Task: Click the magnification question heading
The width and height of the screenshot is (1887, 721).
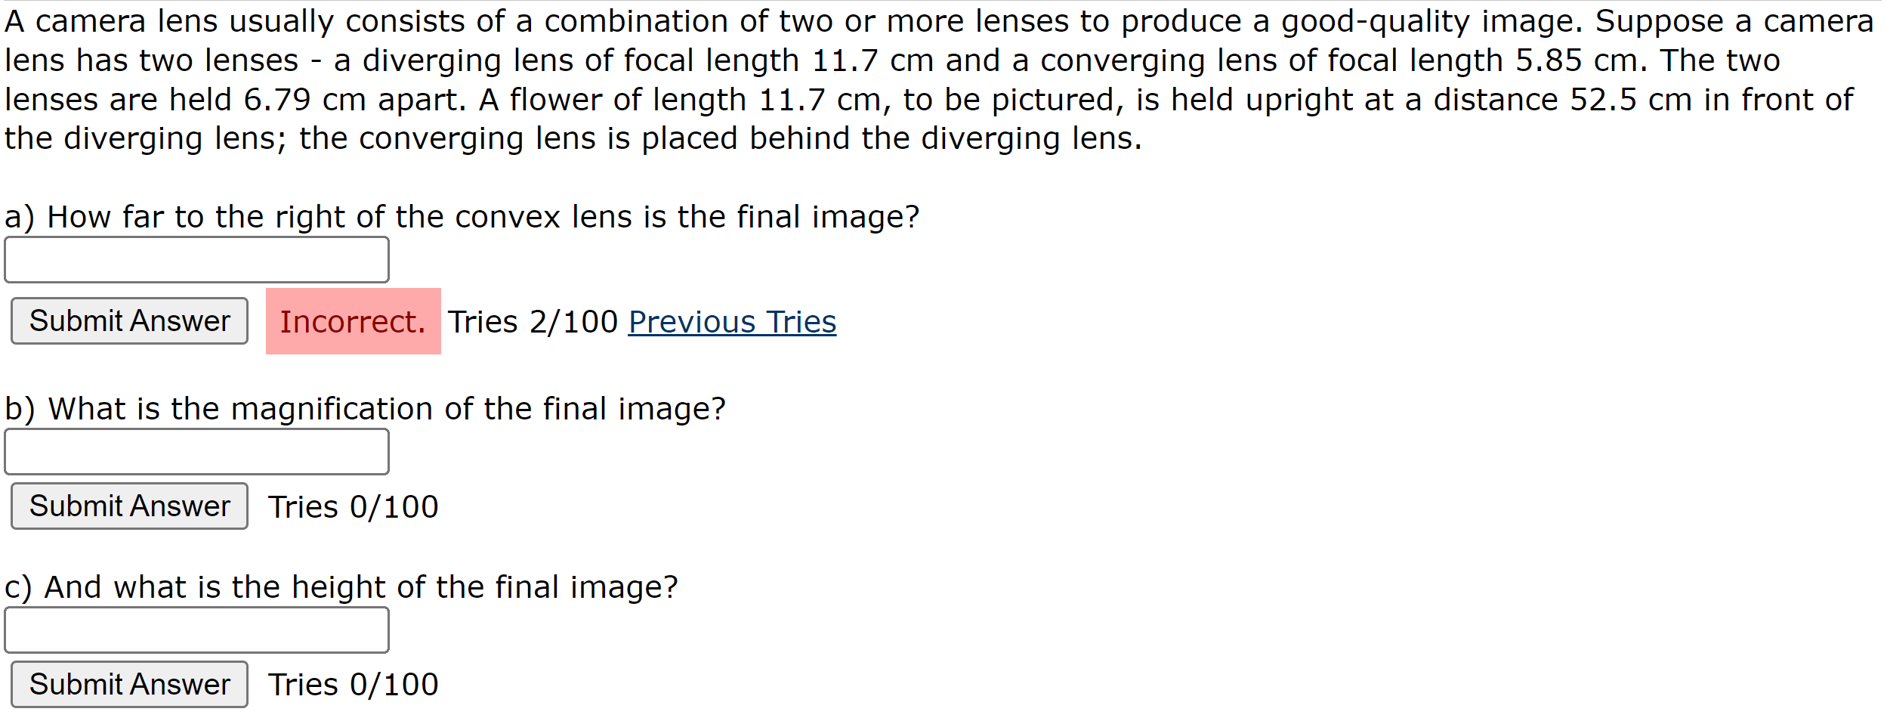Action: [x=365, y=408]
